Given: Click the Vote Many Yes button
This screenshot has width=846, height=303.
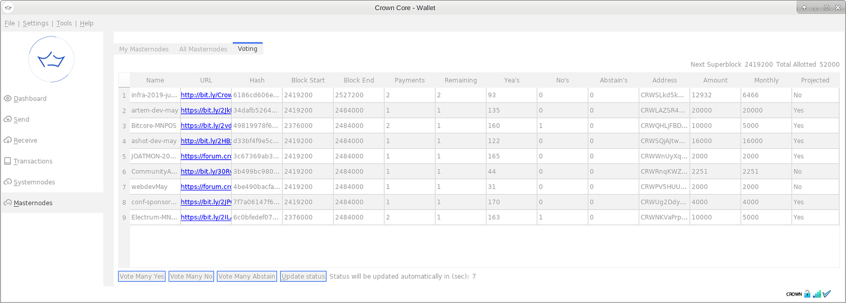Looking at the screenshot, I should [142, 277].
